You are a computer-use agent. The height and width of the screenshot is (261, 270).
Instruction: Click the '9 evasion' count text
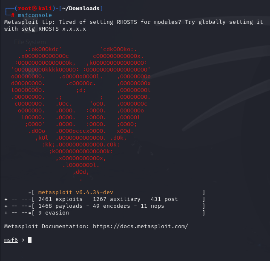[54, 213]
